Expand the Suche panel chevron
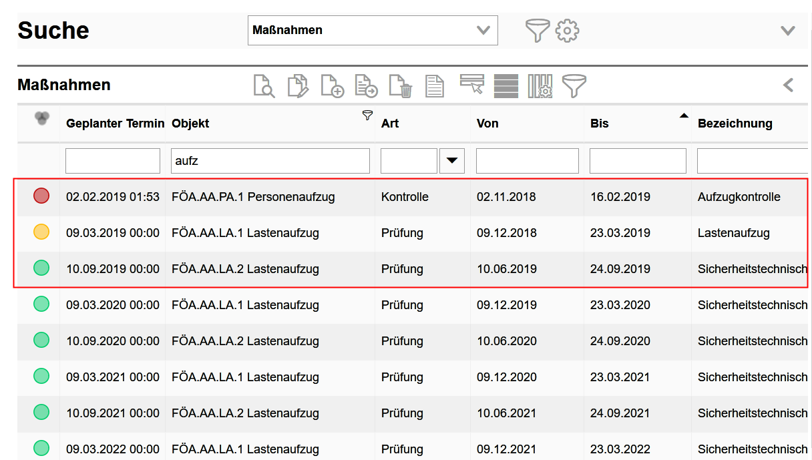812x460 pixels. pyautogui.click(x=788, y=31)
